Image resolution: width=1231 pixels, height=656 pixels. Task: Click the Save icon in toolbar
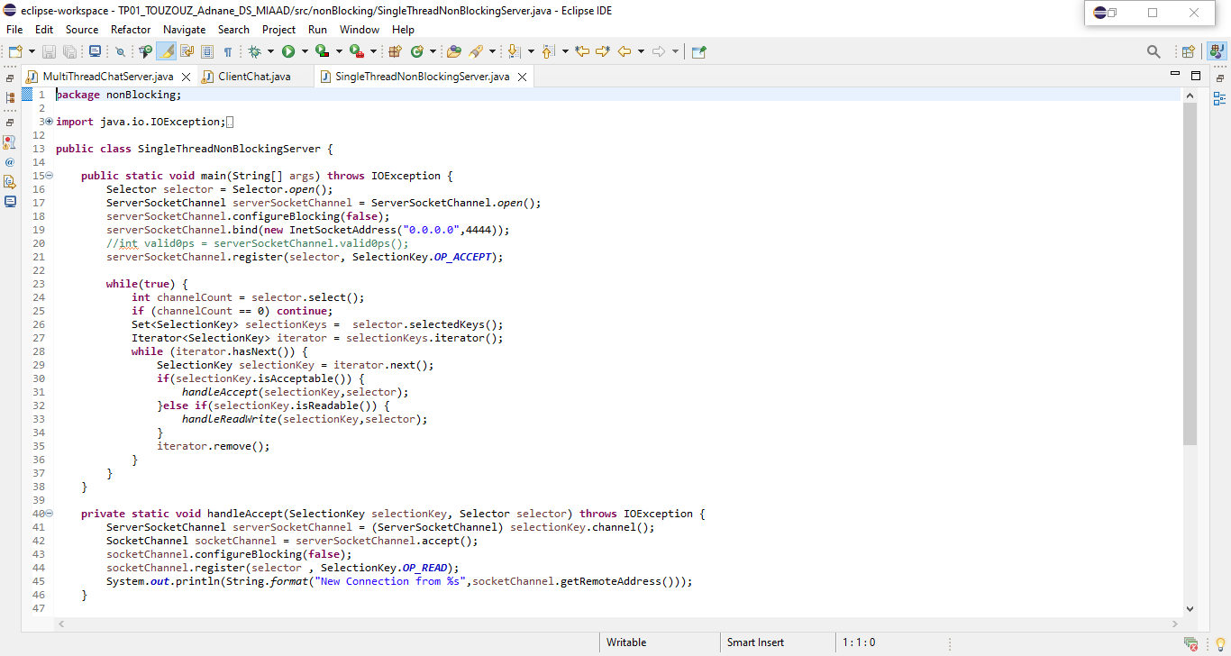[49, 51]
